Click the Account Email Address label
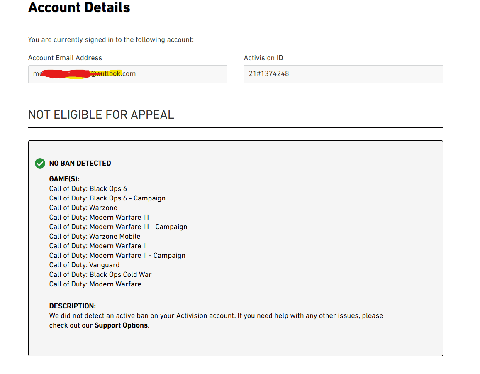 pyautogui.click(x=65, y=58)
